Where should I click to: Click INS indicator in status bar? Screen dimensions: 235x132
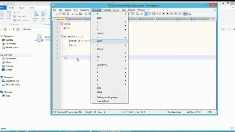pos(210,112)
